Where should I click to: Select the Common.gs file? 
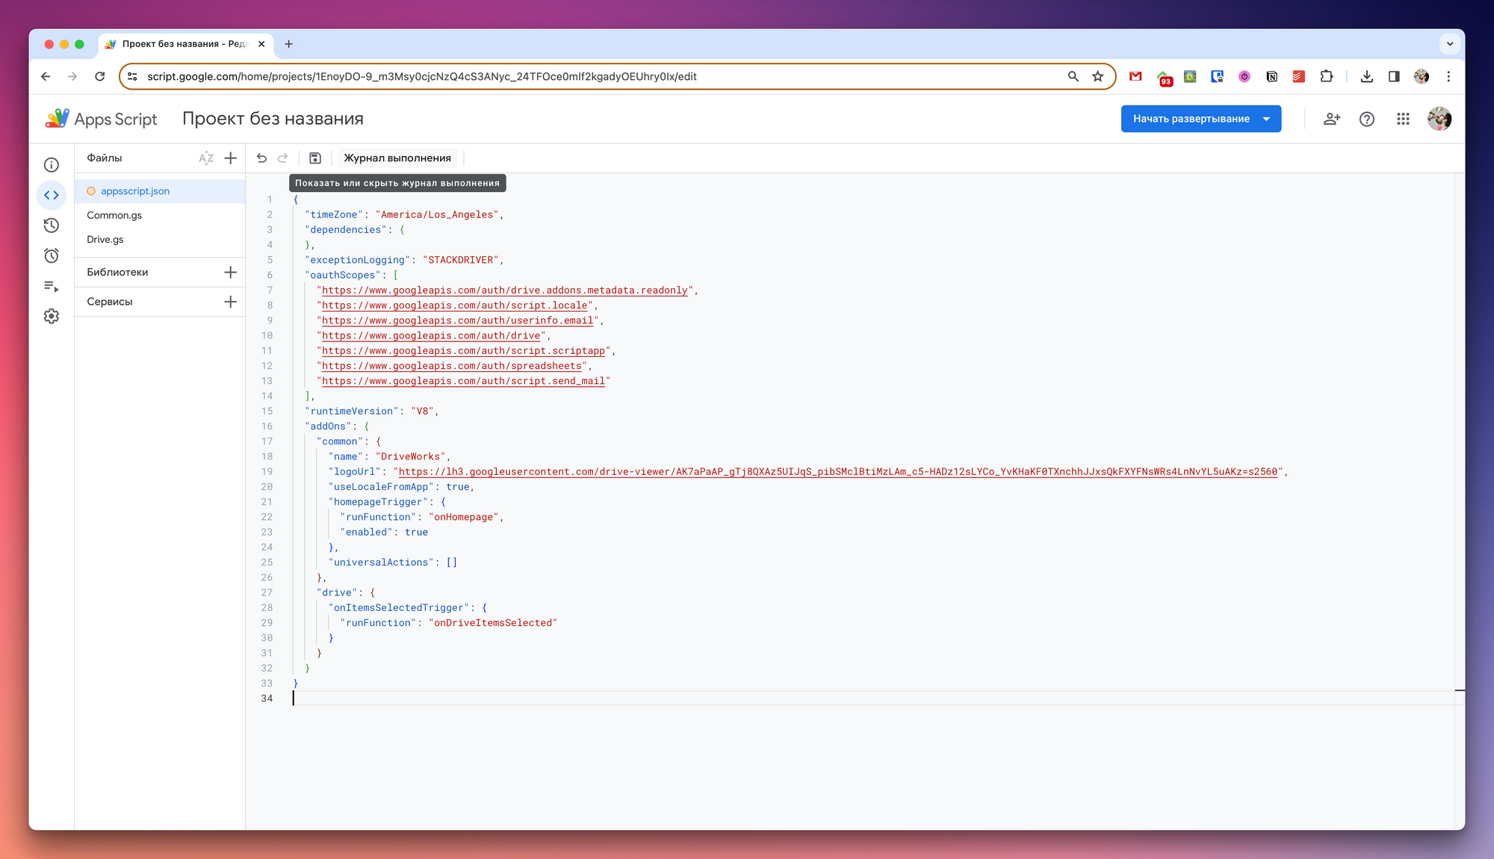114,215
